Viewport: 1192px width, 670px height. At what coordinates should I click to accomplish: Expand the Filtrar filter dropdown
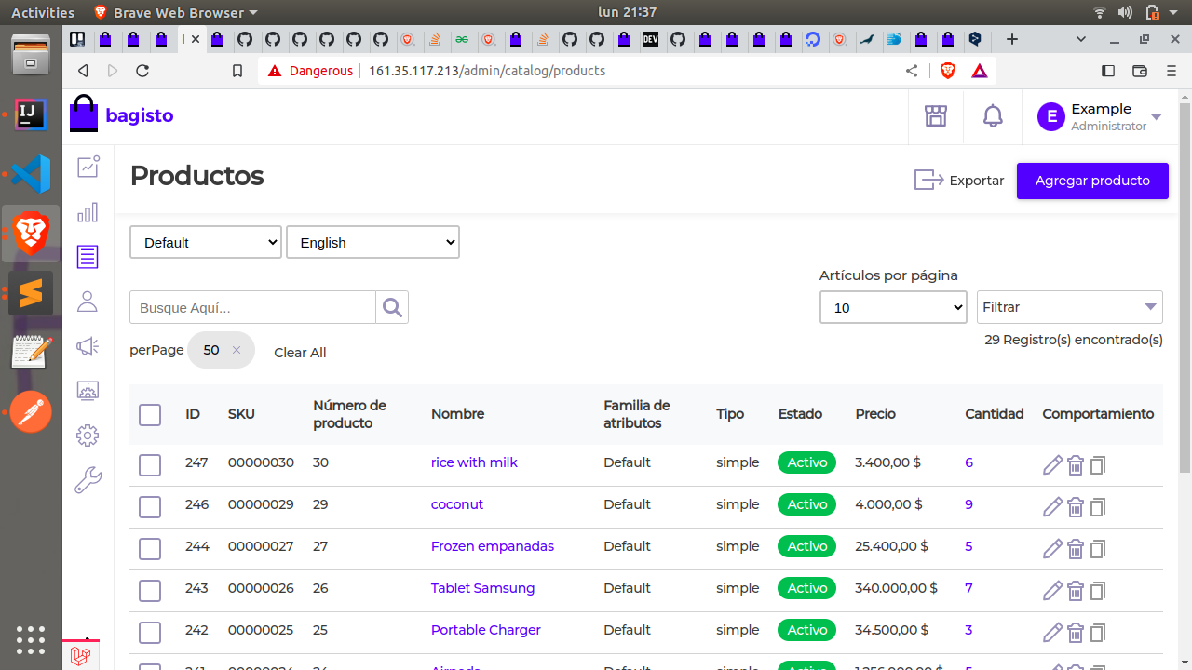point(1070,307)
